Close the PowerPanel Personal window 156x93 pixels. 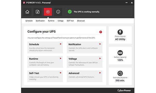click(x=132, y=3)
